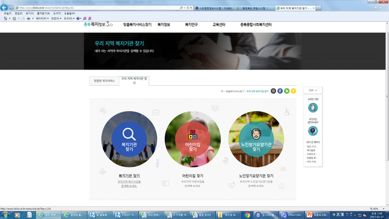
Task: Click the 충북복지정보 3.0 site logo
Action: click(98, 25)
